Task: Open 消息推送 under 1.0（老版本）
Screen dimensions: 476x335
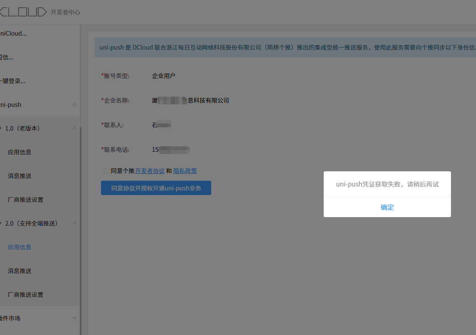Action: pyautogui.click(x=20, y=176)
